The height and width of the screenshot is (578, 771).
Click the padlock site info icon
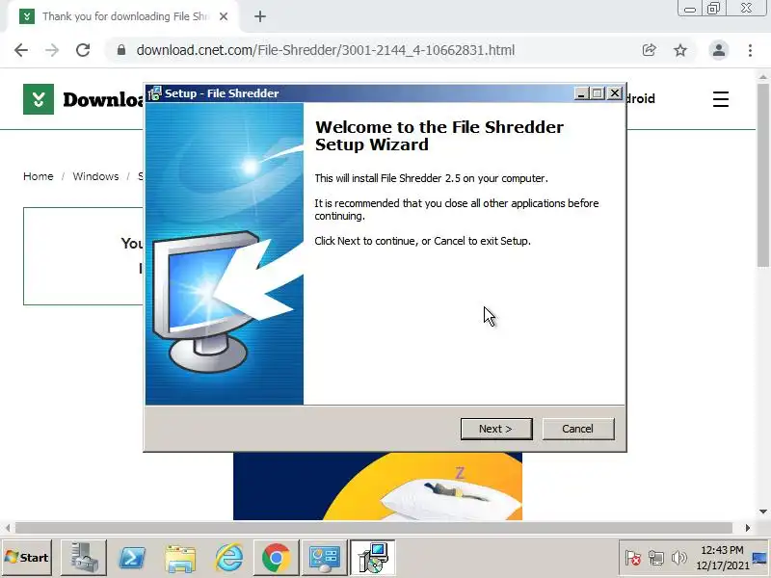coord(121,50)
